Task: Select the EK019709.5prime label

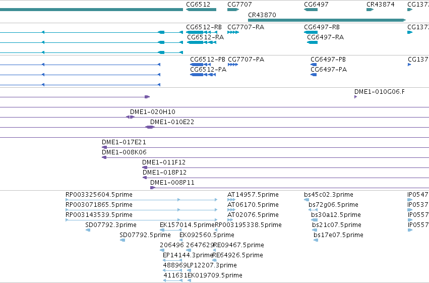Action: (x=215, y=275)
